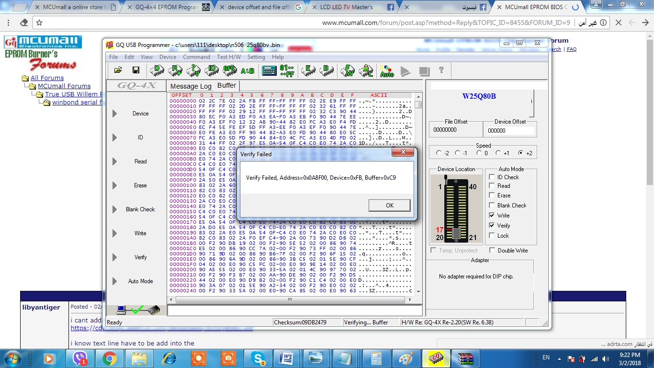Click the FAQ link in the forum page
The width and height of the screenshot is (654, 368).
click(572, 49)
